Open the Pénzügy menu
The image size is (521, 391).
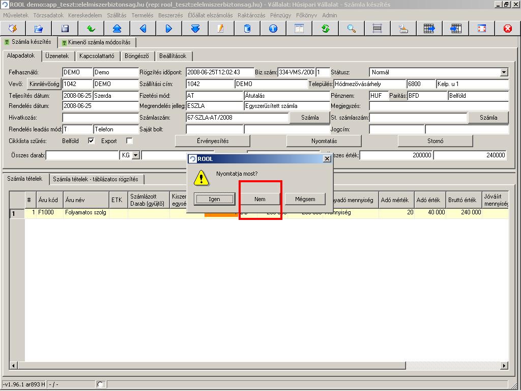280,15
